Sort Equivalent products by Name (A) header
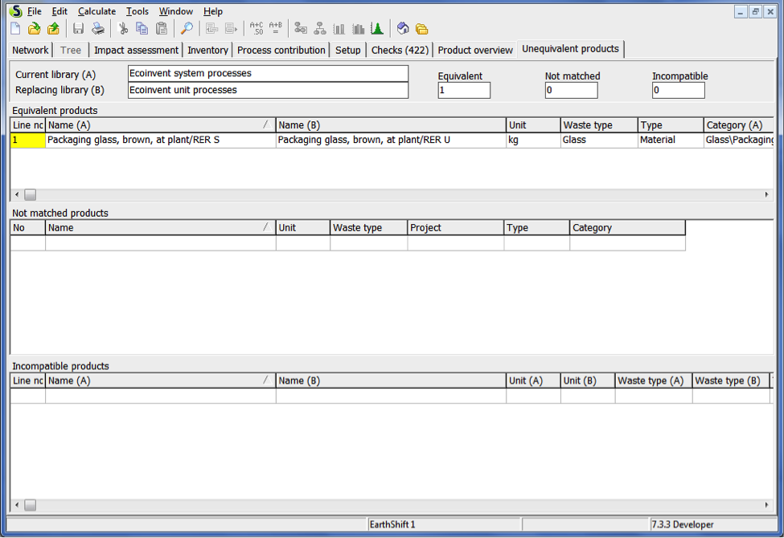The height and width of the screenshot is (538, 784). click(x=161, y=125)
